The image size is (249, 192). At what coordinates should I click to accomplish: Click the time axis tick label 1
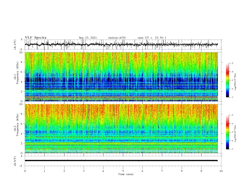[x=44, y=171]
